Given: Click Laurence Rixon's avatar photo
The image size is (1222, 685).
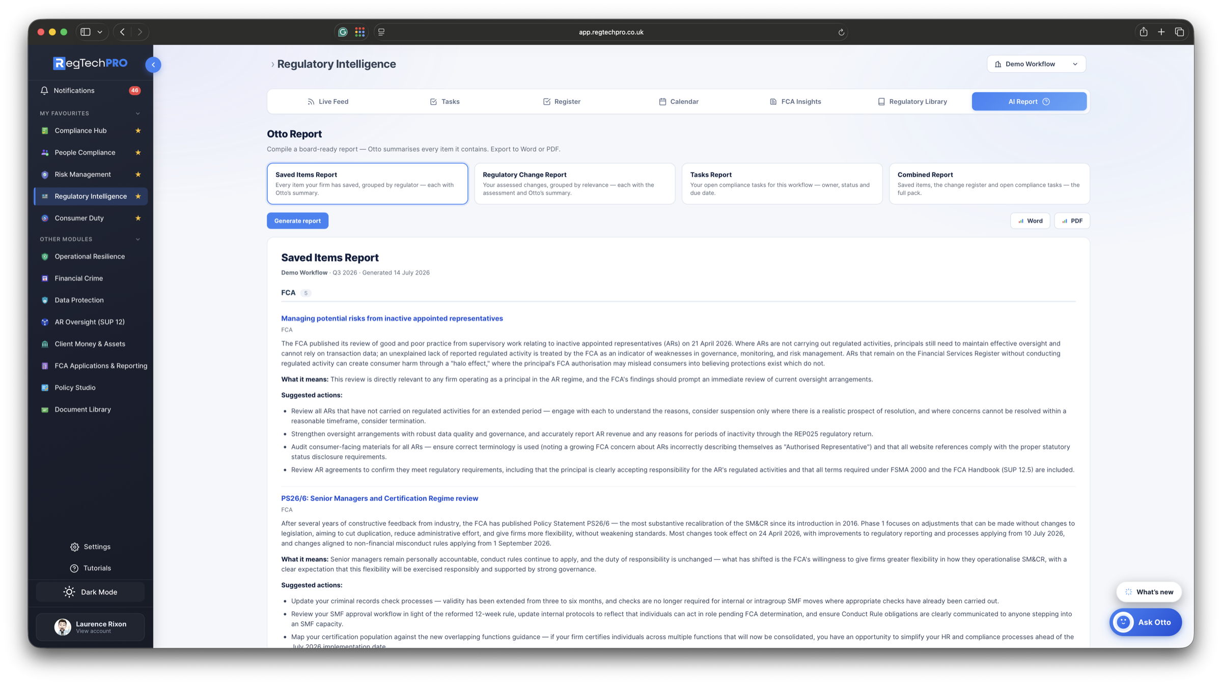Looking at the screenshot, I should click(x=63, y=626).
